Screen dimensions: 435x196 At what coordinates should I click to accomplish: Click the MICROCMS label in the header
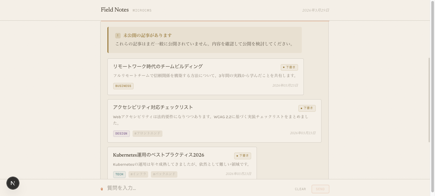coord(142,11)
